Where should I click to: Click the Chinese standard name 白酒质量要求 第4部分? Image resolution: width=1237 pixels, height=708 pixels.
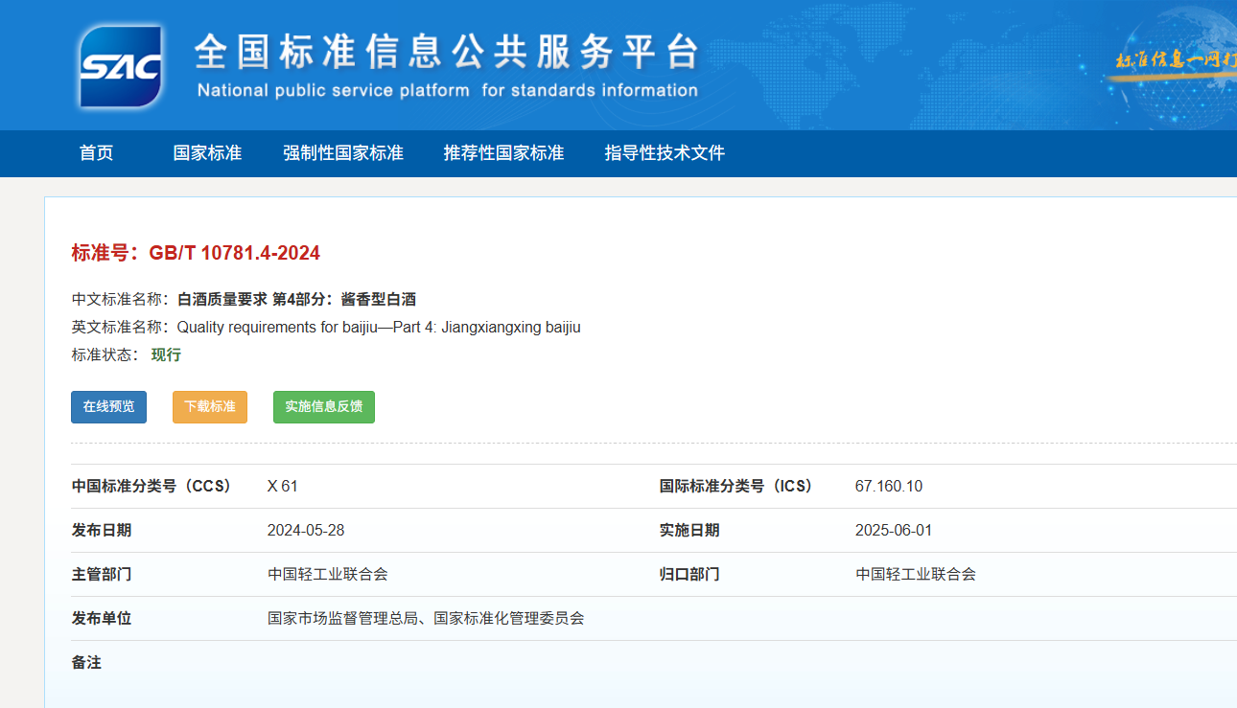click(296, 299)
